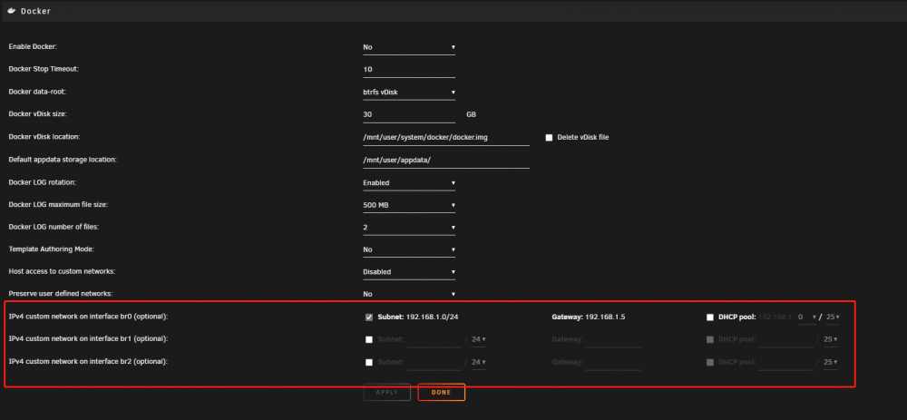The height and width of the screenshot is (420, 907).
Task: Open Host access to custom networks dropdown
Action: tap(409, 272)
